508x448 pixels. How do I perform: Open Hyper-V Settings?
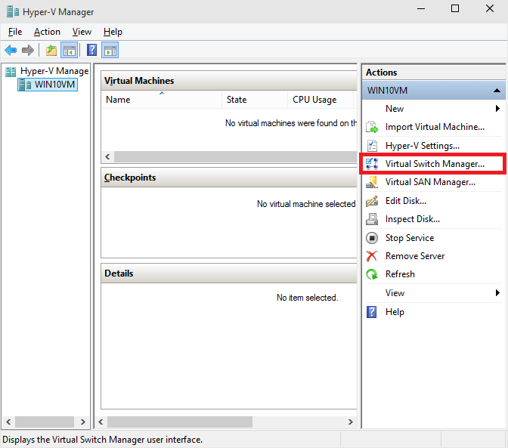422,146
